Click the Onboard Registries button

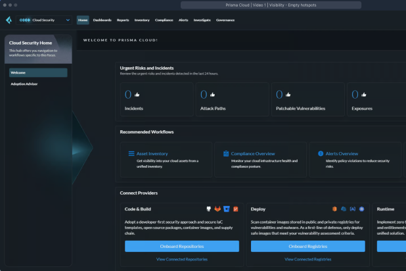pos(308,247)
